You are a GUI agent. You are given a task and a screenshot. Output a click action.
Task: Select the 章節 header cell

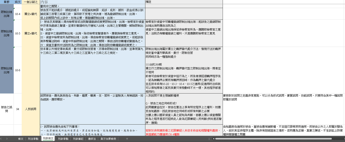coord(7,2)
